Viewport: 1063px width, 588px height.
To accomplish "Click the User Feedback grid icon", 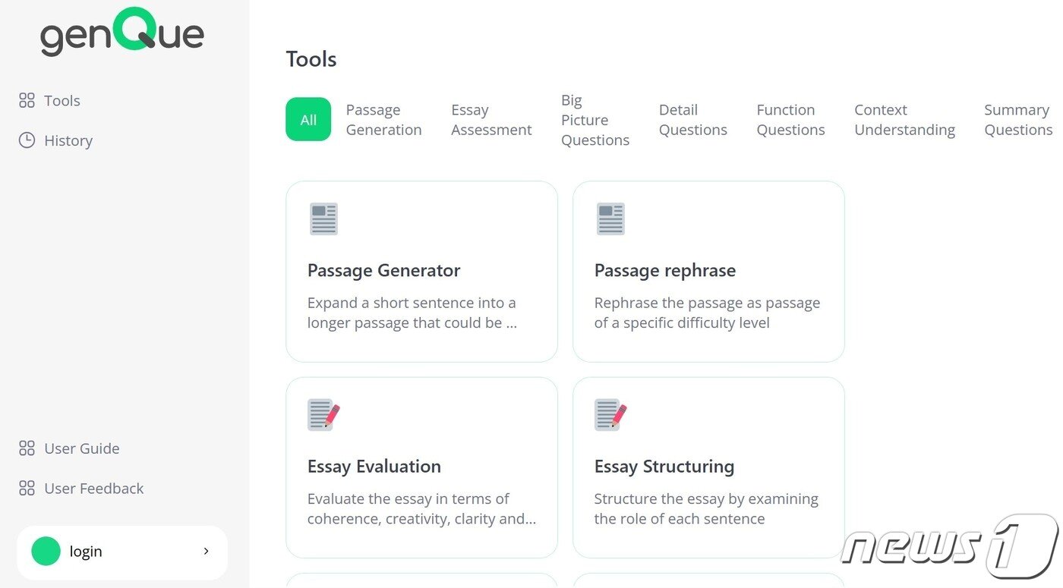I will (27, 489).
